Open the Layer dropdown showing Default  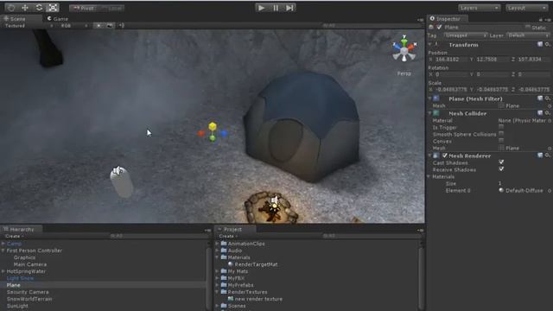[528, 35]
